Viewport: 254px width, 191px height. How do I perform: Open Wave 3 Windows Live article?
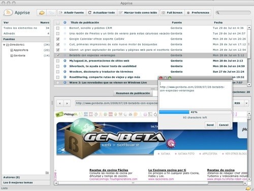tap(108, 82)
